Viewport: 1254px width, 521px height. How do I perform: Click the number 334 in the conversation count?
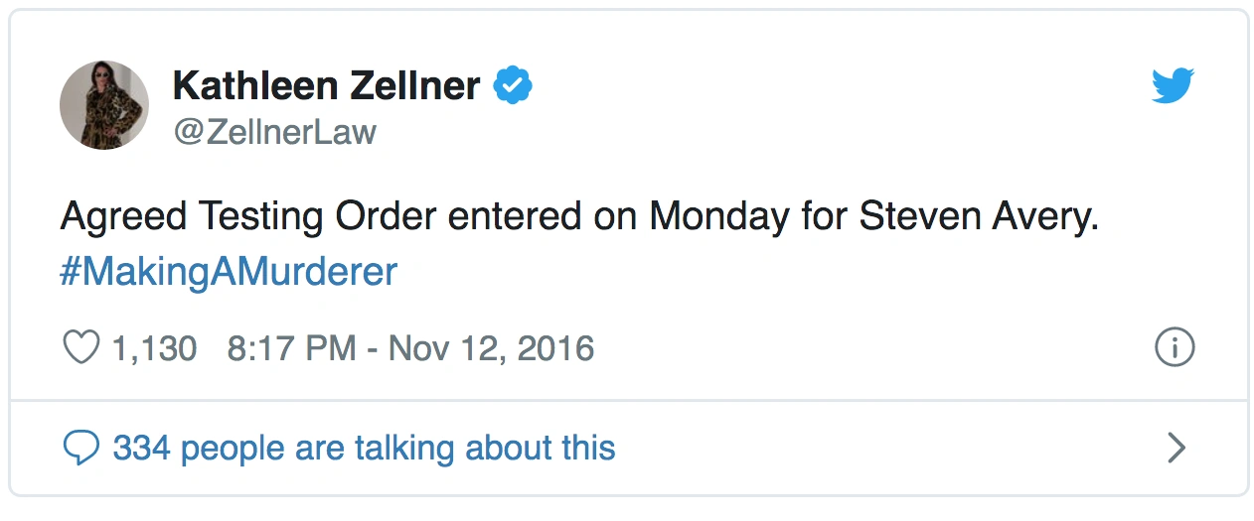(x=141, y=448)
